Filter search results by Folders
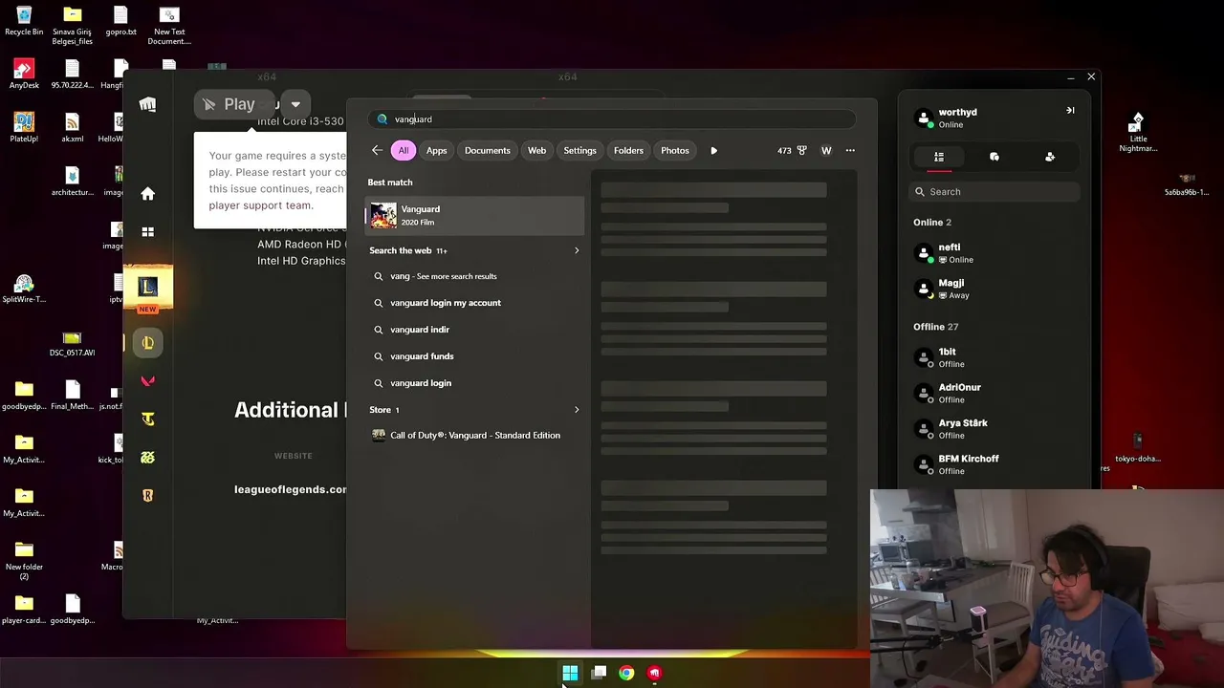 tap(628, 150)
